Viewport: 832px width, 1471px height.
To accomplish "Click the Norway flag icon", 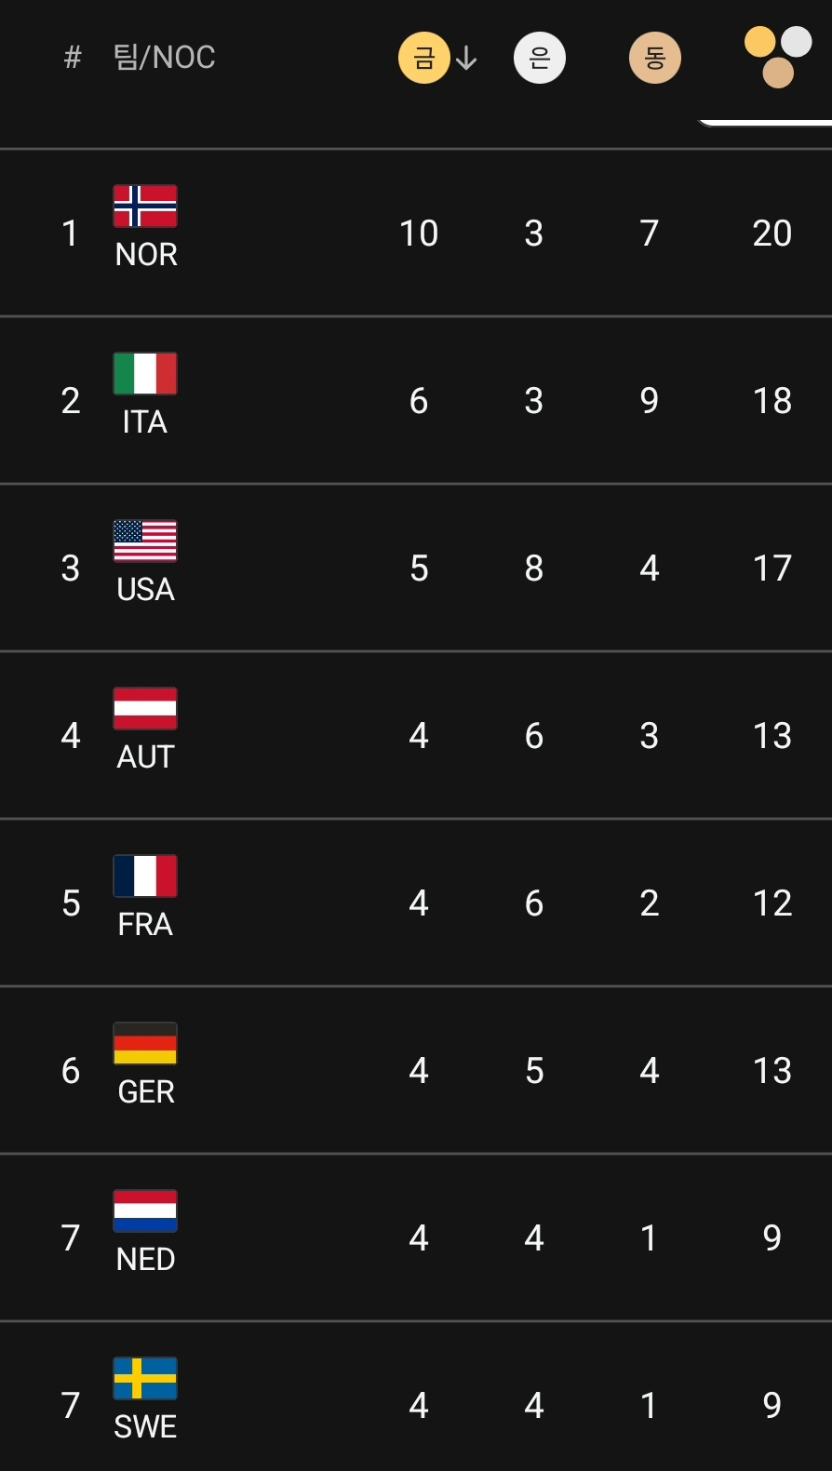I will coord(145,206).
